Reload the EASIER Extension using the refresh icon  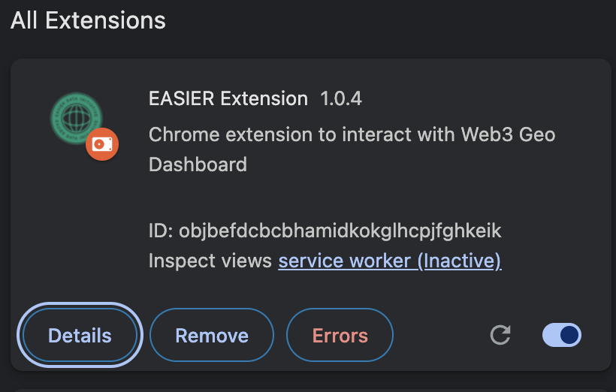point(500,335)
